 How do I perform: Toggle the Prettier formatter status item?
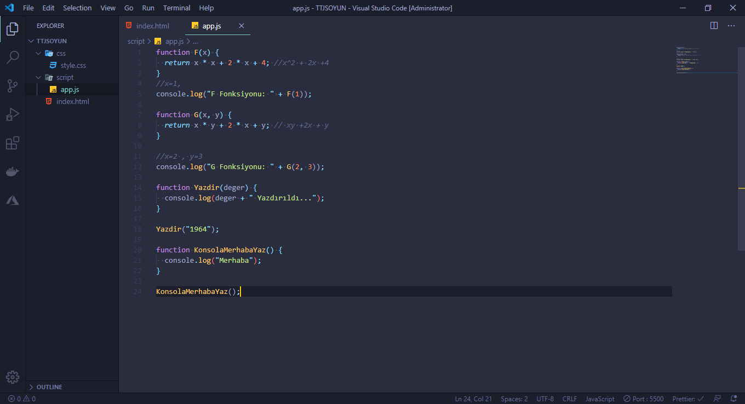(x=688, y=399)
